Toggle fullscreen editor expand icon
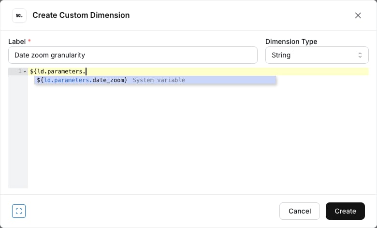The image size is (377, 228). [19, 211]
